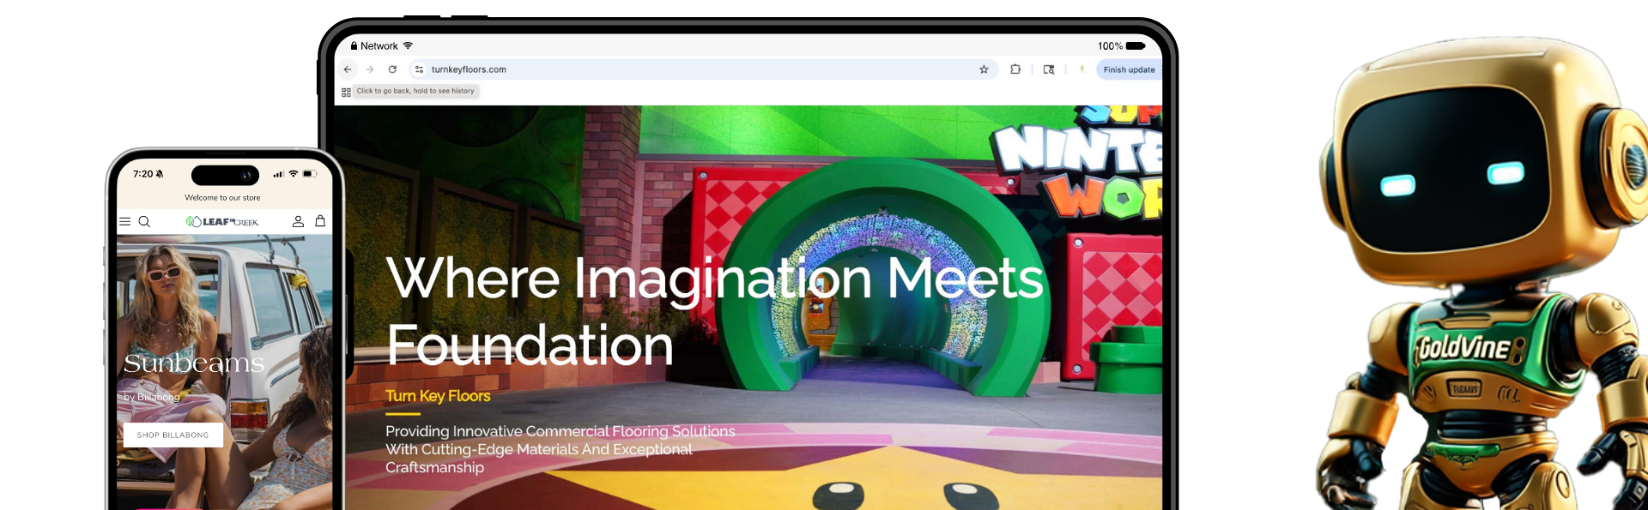The width and height of the screenshot is (1648, 510).
Task: Click the tab search icon in toolbar
Action: click(x=1048, y=69)
